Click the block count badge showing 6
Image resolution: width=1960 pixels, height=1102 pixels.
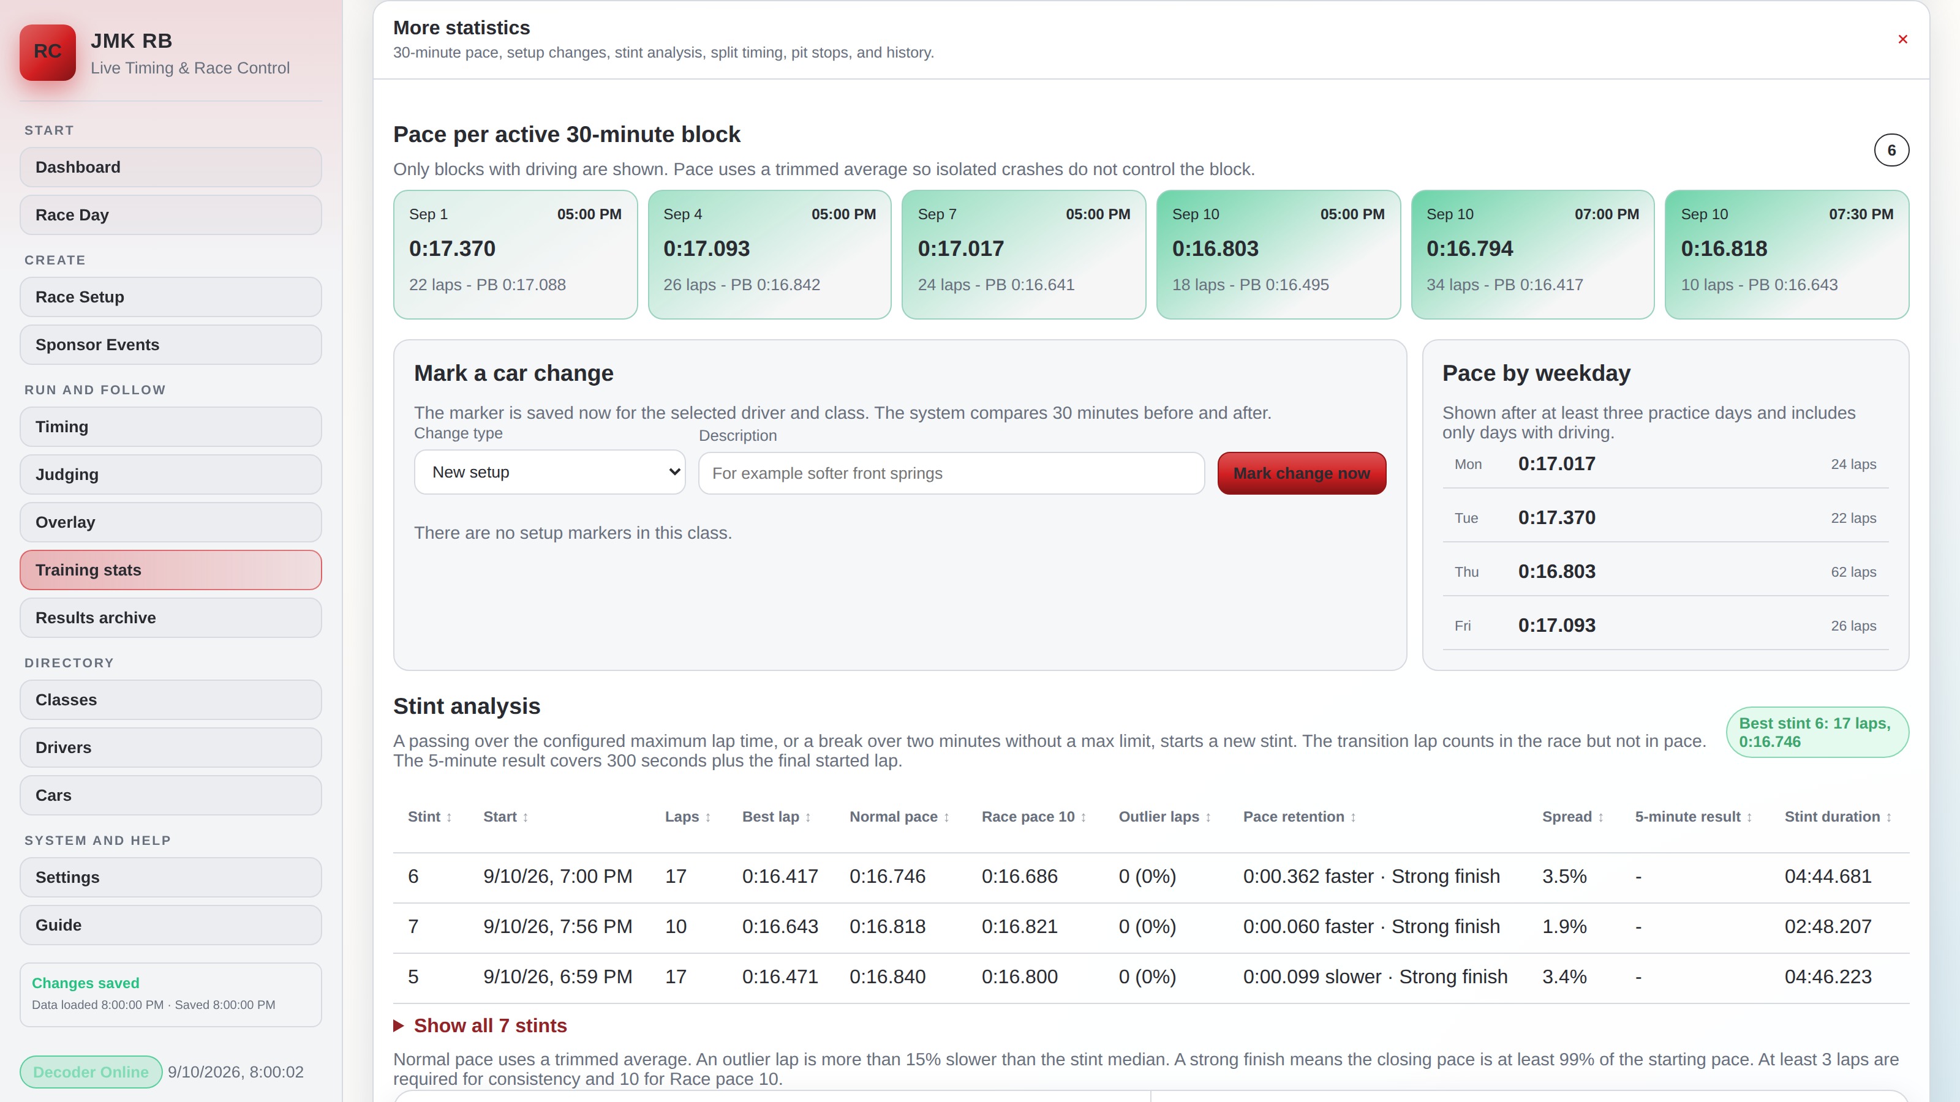[x=1891, y=150]
